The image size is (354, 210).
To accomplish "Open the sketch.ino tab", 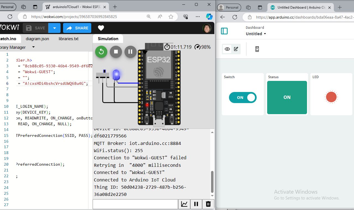I will point(8,39).
